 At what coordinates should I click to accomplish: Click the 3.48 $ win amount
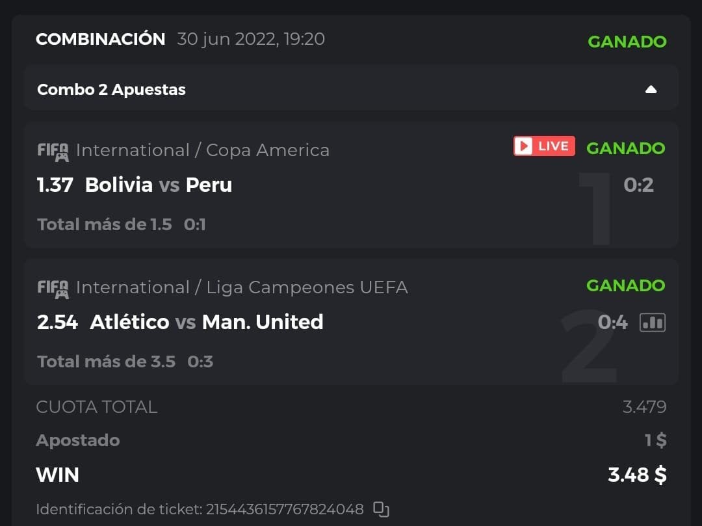636,475
